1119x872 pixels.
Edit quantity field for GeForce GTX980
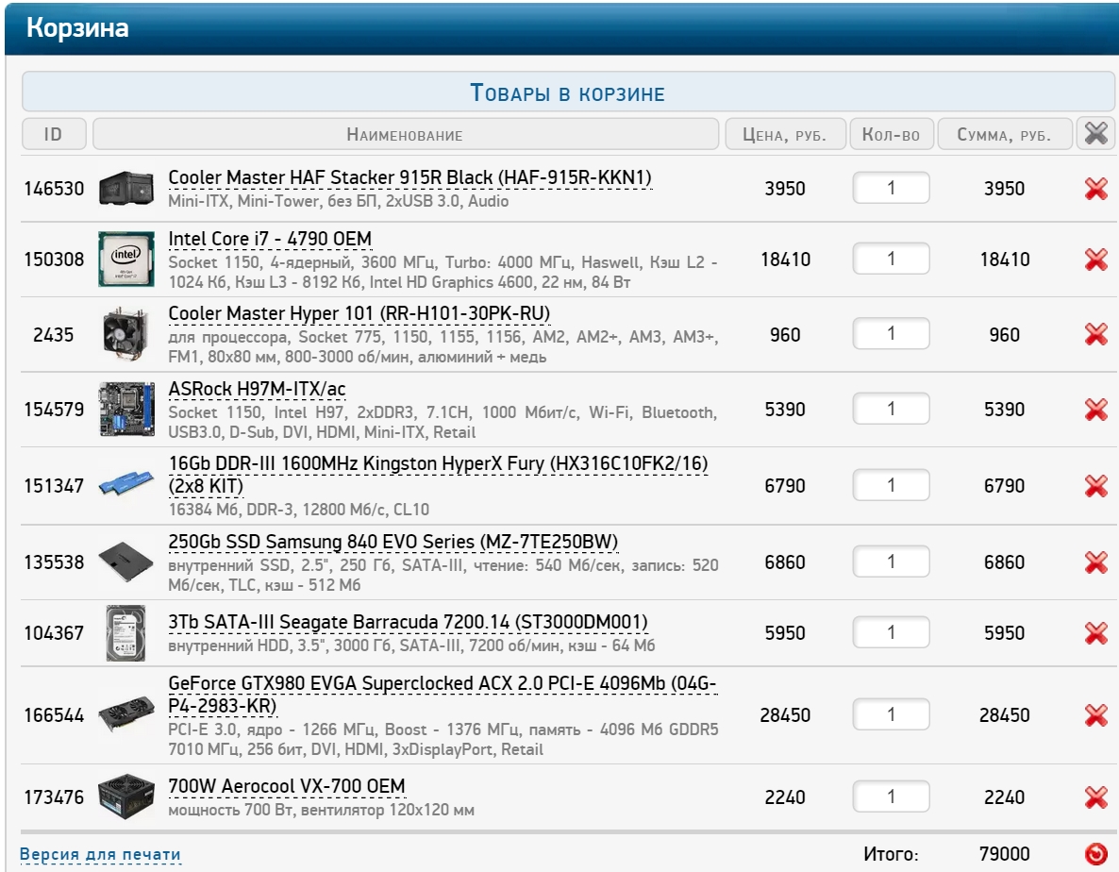[891, 714]
